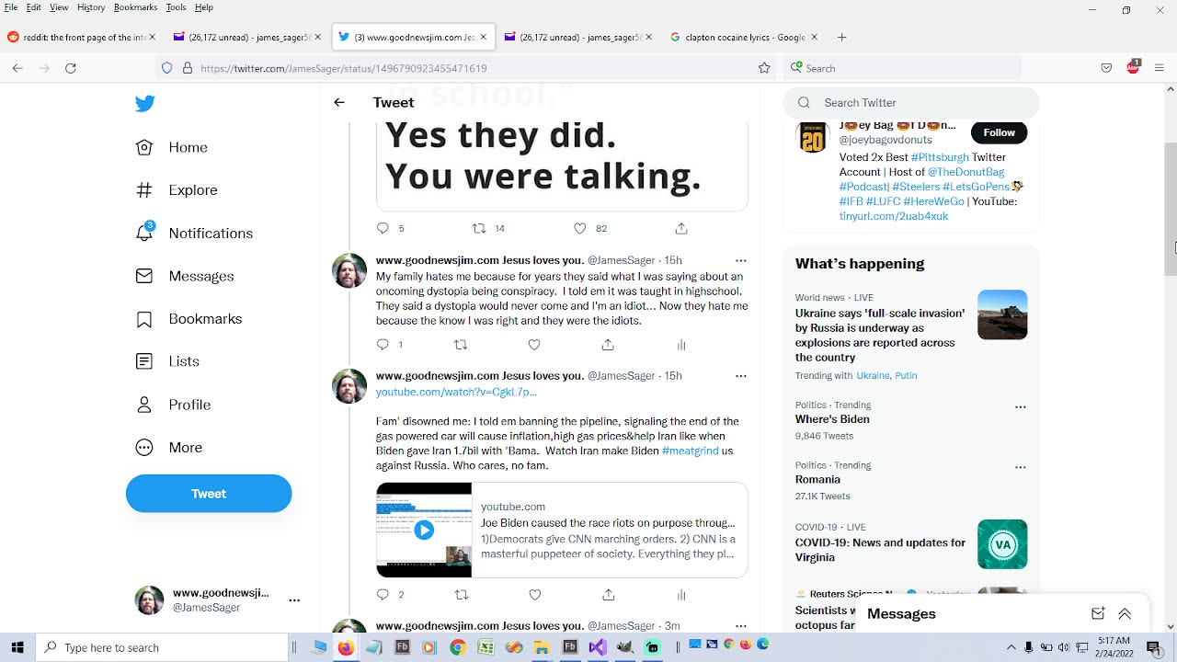The width and height of the screenshot is (1177, 662).
Task: Reply to the tweet with 5 replies
Action: pyautogui.click(x=383, y=228)
